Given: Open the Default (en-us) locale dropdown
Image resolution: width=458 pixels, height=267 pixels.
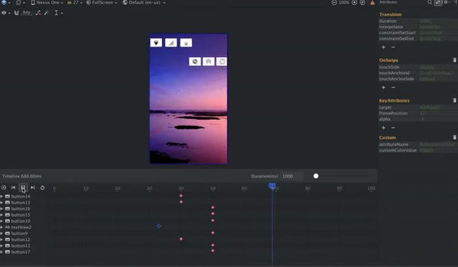Looking at the screenshot, I should 144,3.
